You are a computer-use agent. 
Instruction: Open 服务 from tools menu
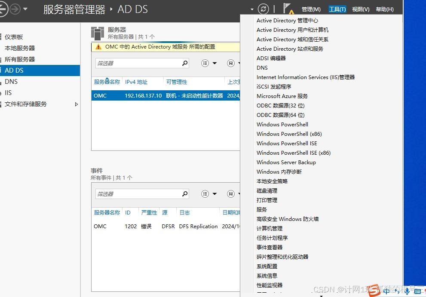pyautogui.click(x=262, y=209)
